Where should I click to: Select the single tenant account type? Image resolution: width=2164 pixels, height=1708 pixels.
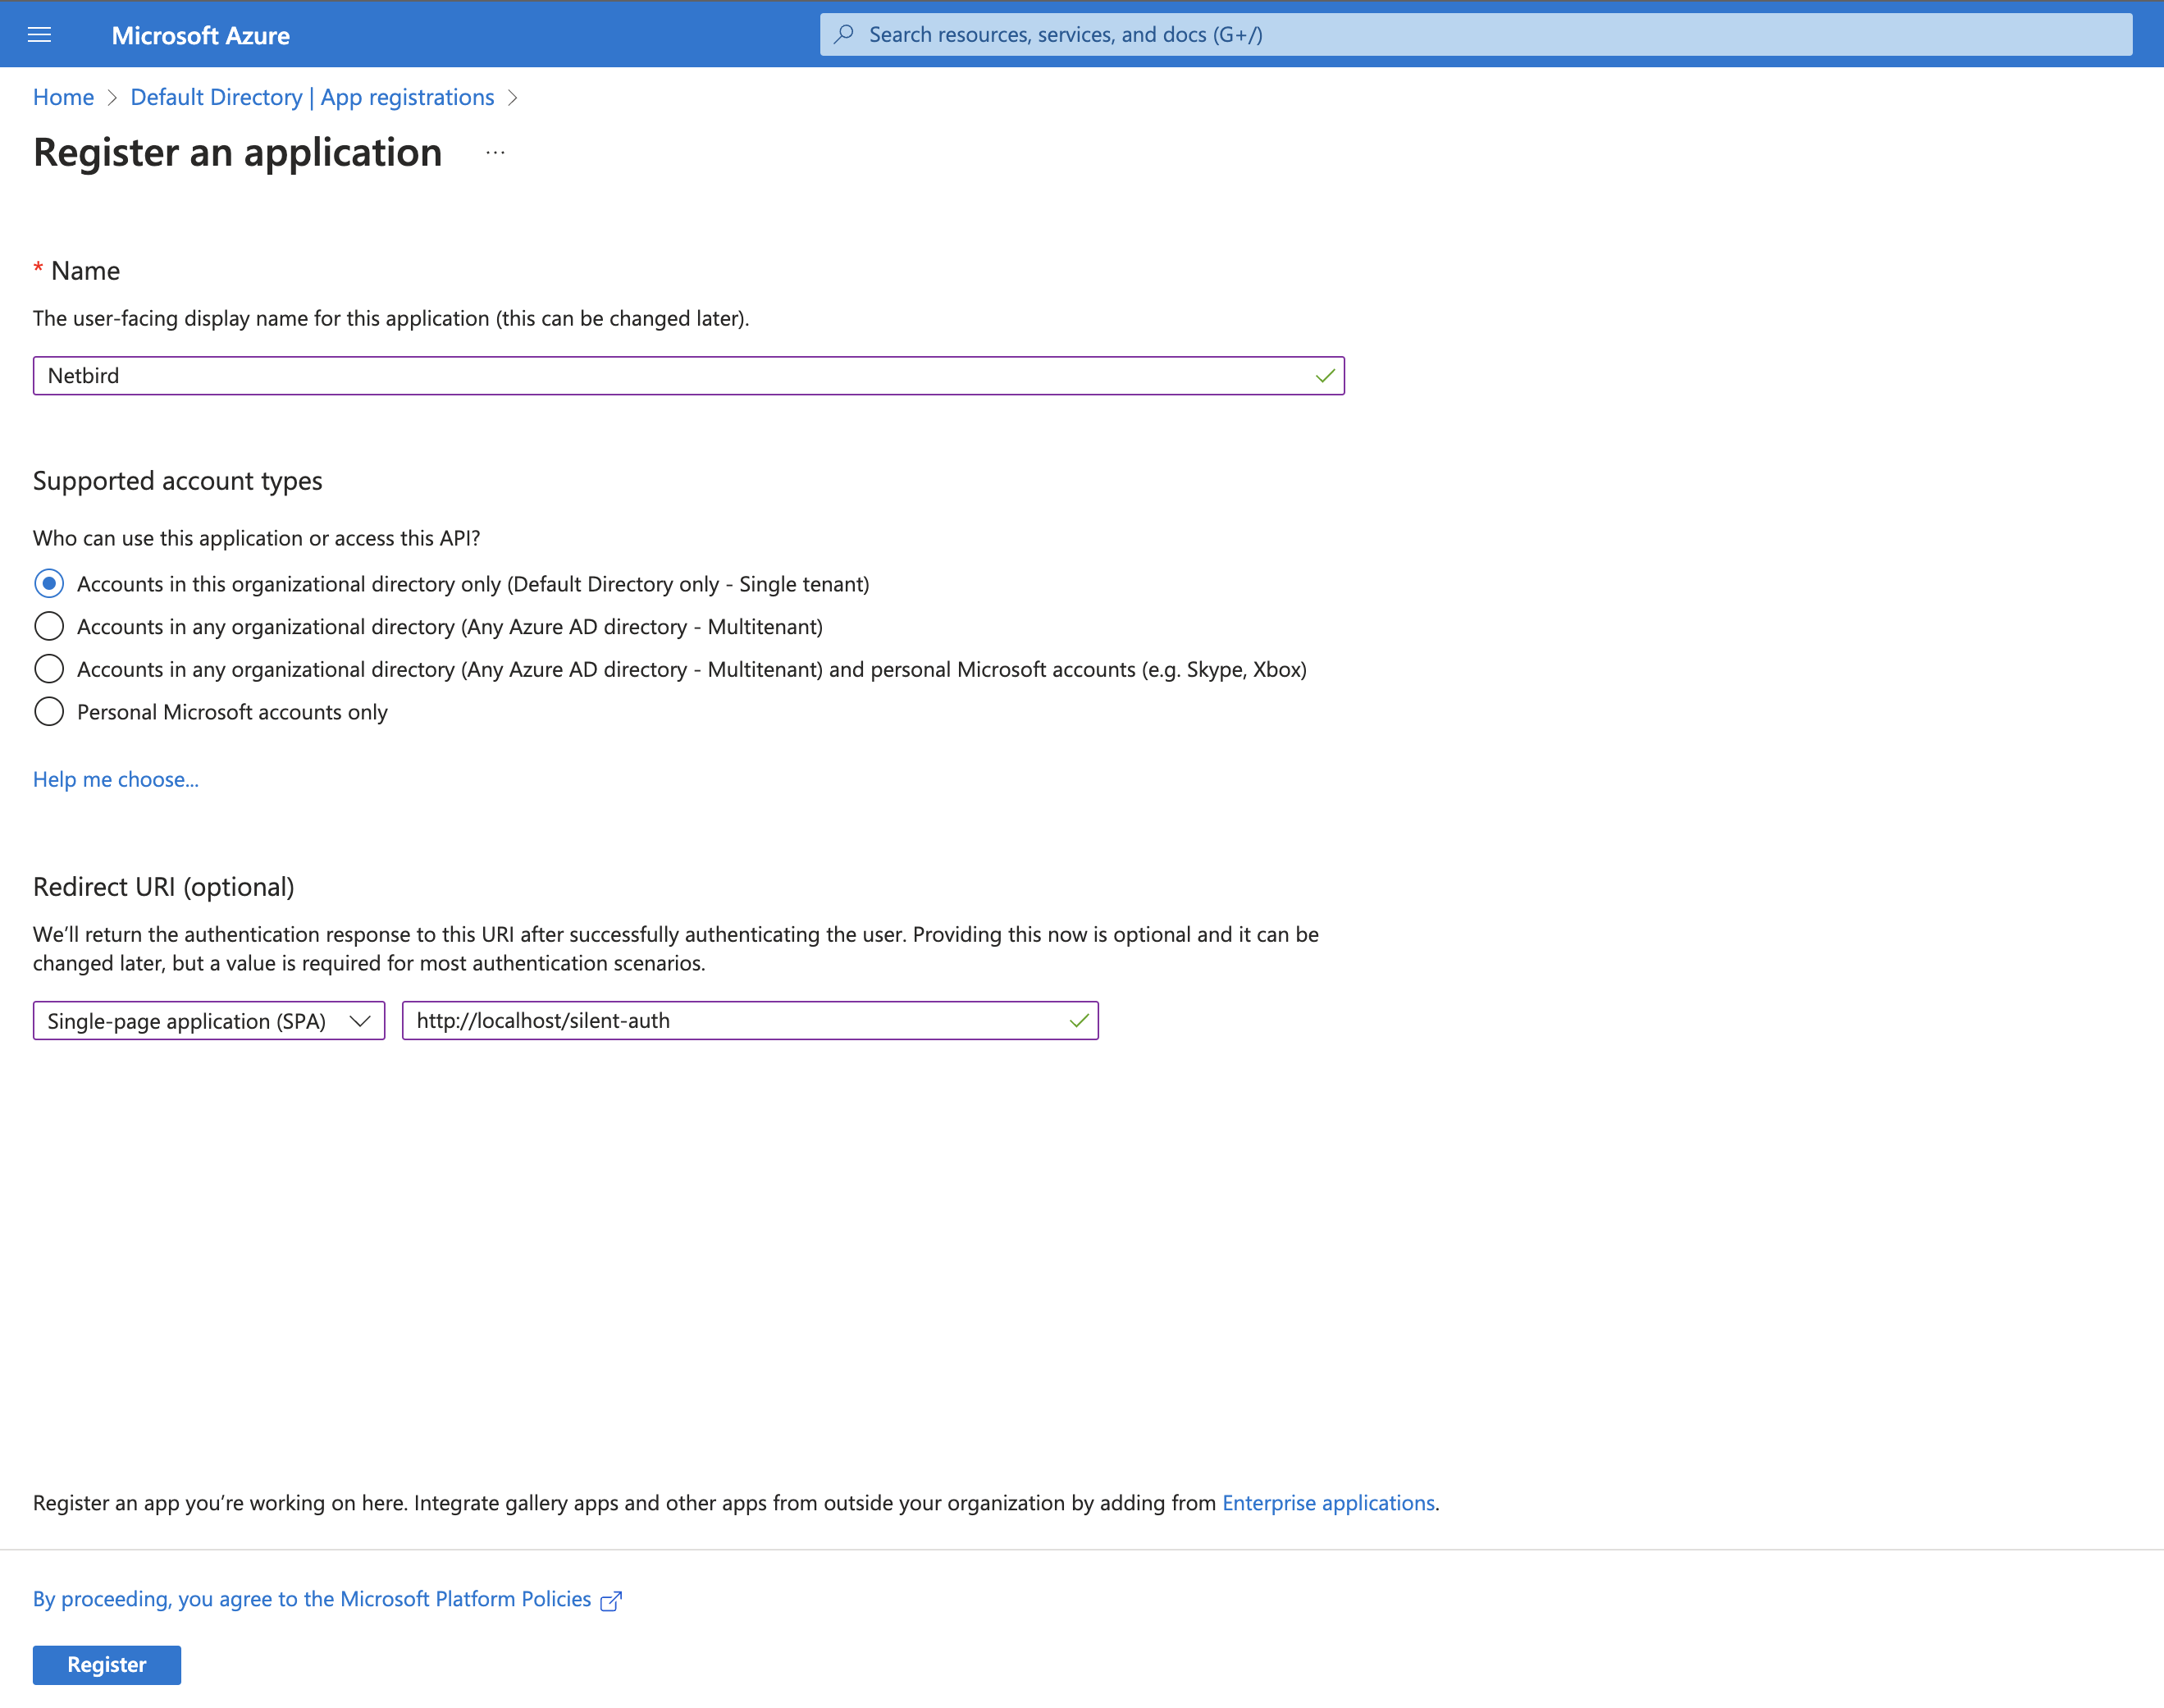48,583
